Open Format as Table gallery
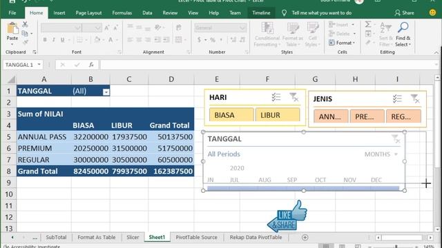442x248 pixels. [293, 34]
